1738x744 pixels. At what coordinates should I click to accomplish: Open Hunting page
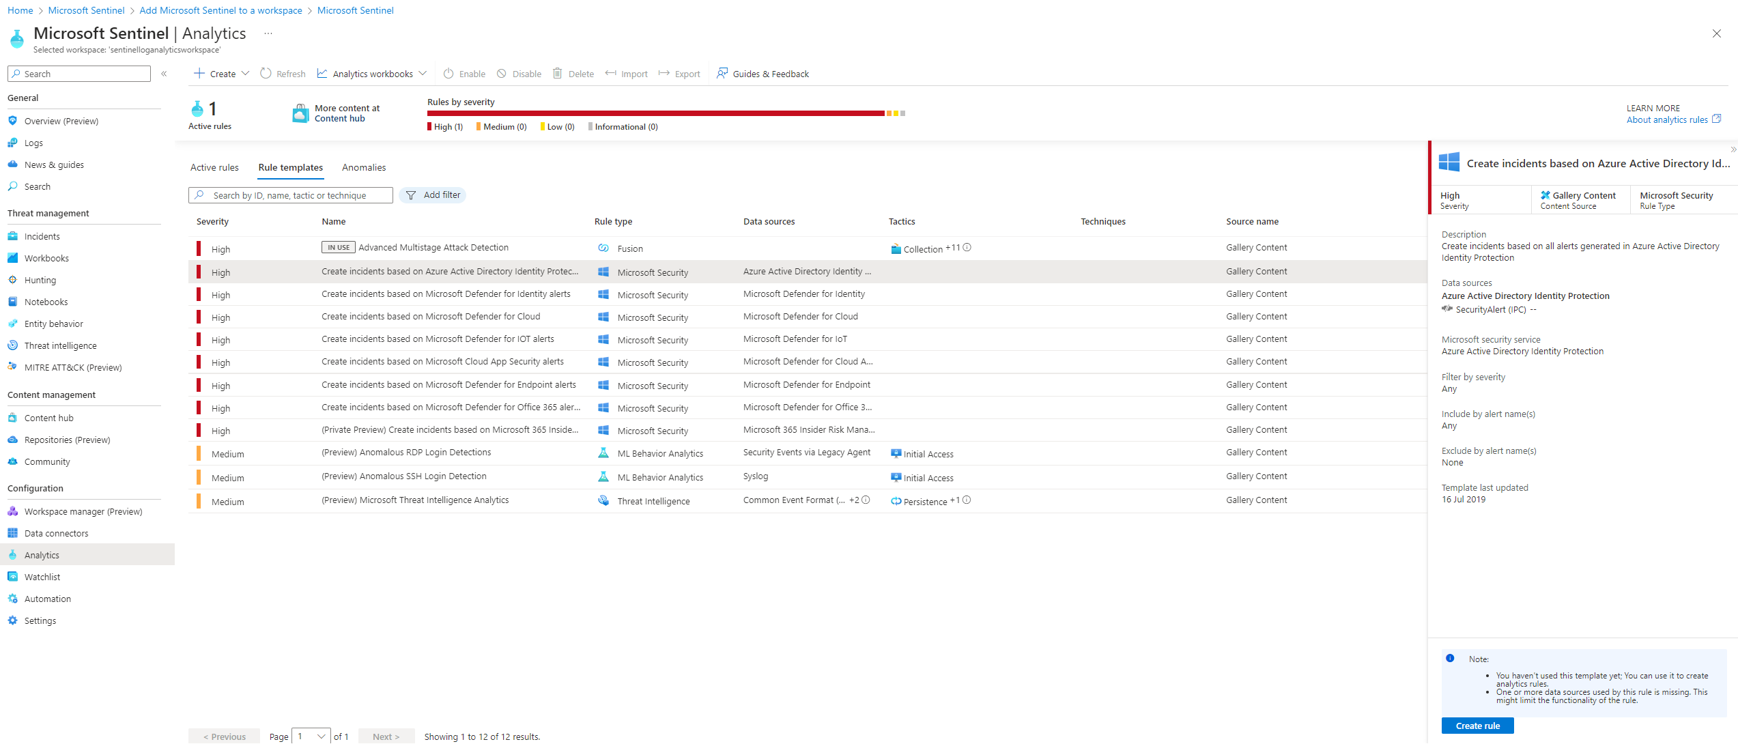tap(40, 280)
